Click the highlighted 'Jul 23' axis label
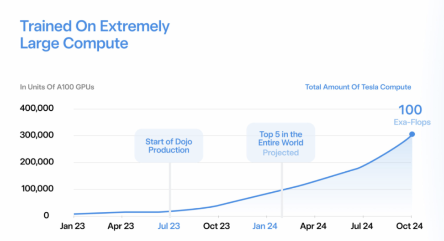Viewport: 444px width, 241px height. pos(169,226)
